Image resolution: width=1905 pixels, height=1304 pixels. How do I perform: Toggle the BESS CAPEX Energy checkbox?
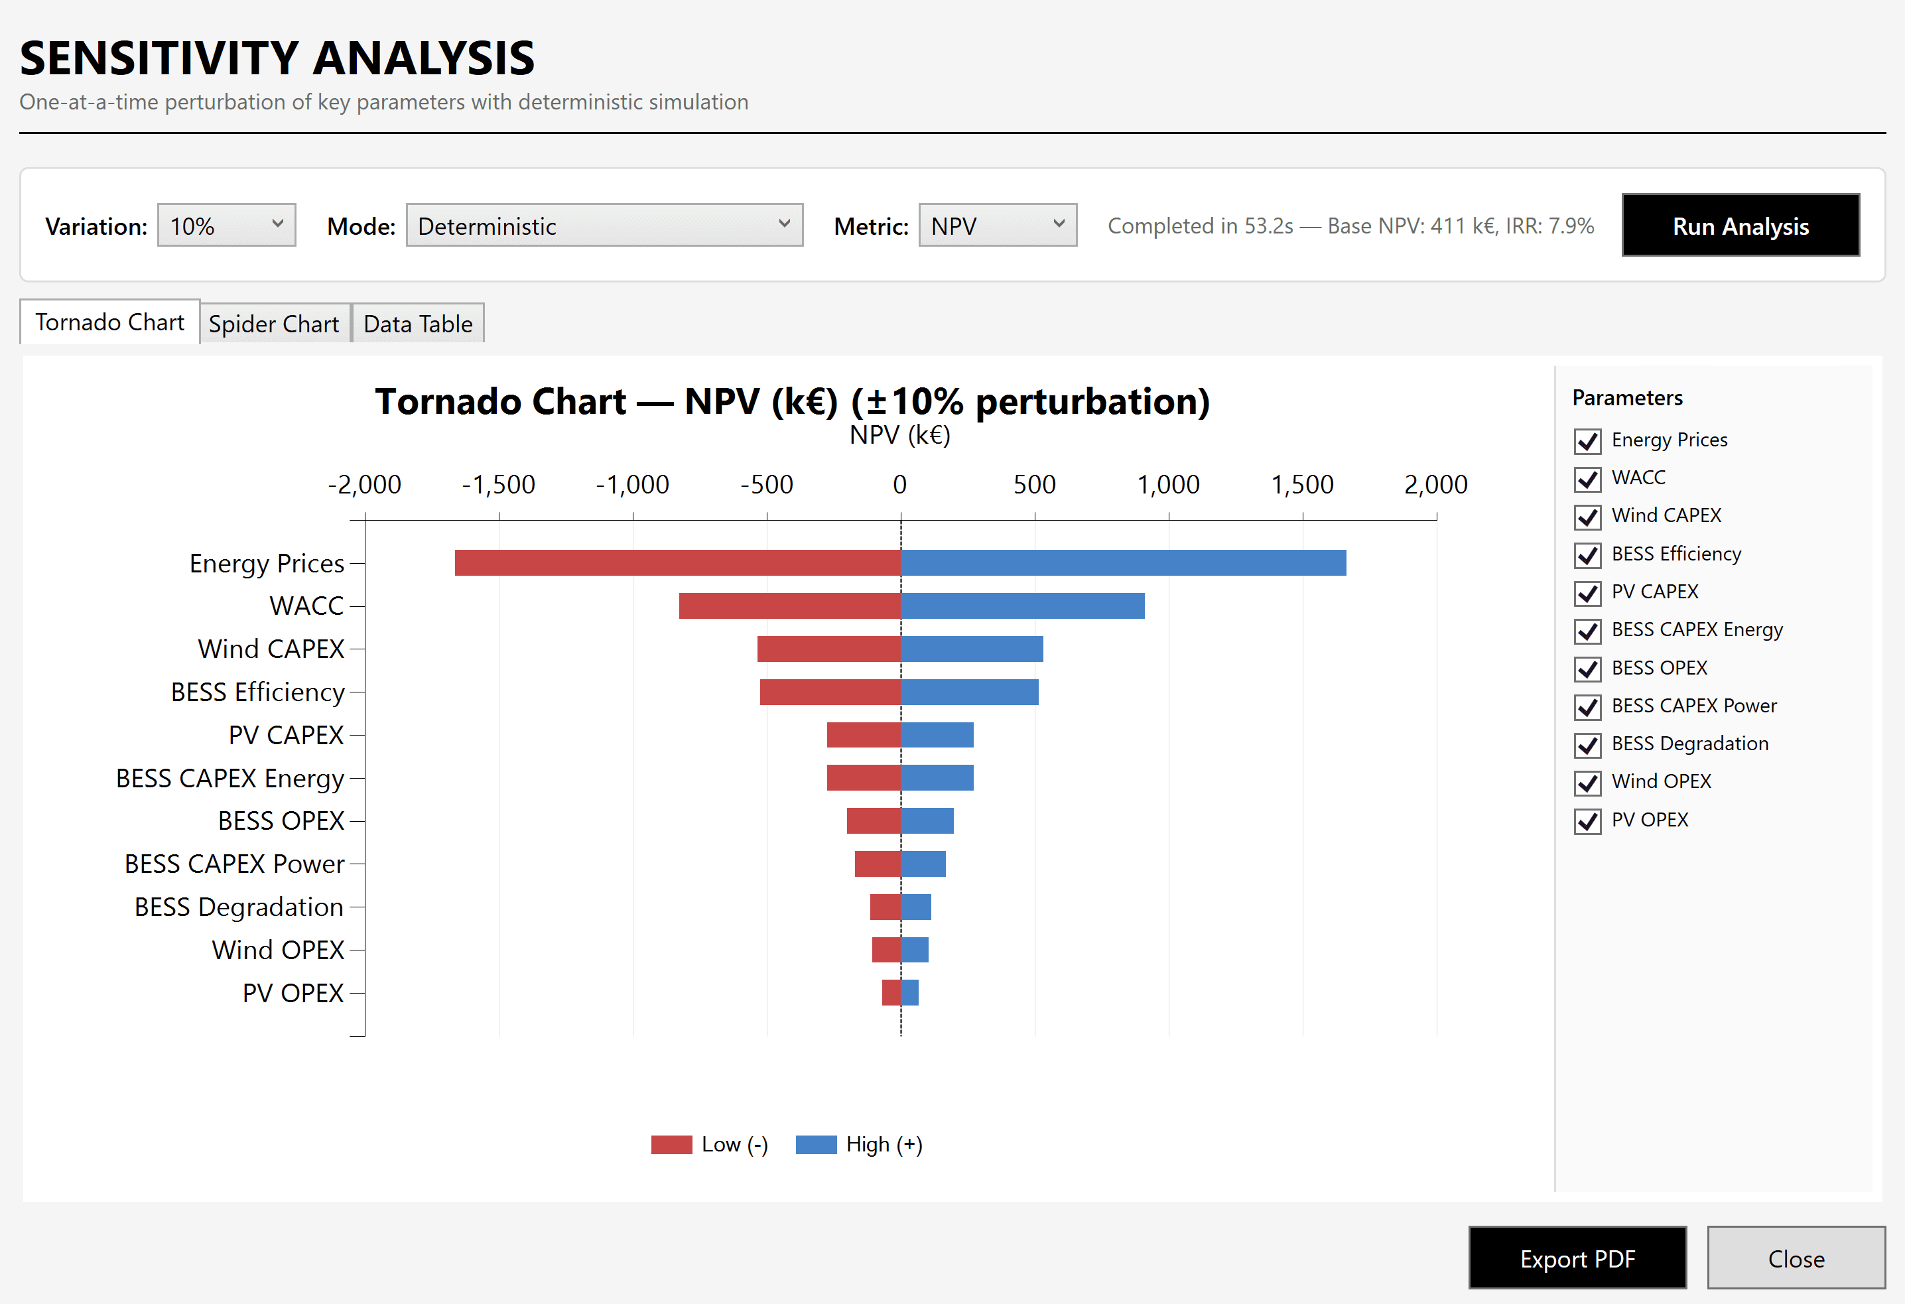(1588, 630)
